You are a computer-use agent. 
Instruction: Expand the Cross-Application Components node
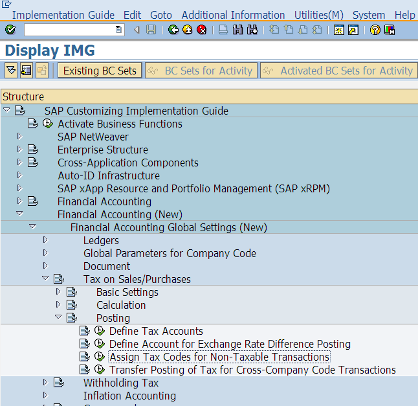pos(19,162)
